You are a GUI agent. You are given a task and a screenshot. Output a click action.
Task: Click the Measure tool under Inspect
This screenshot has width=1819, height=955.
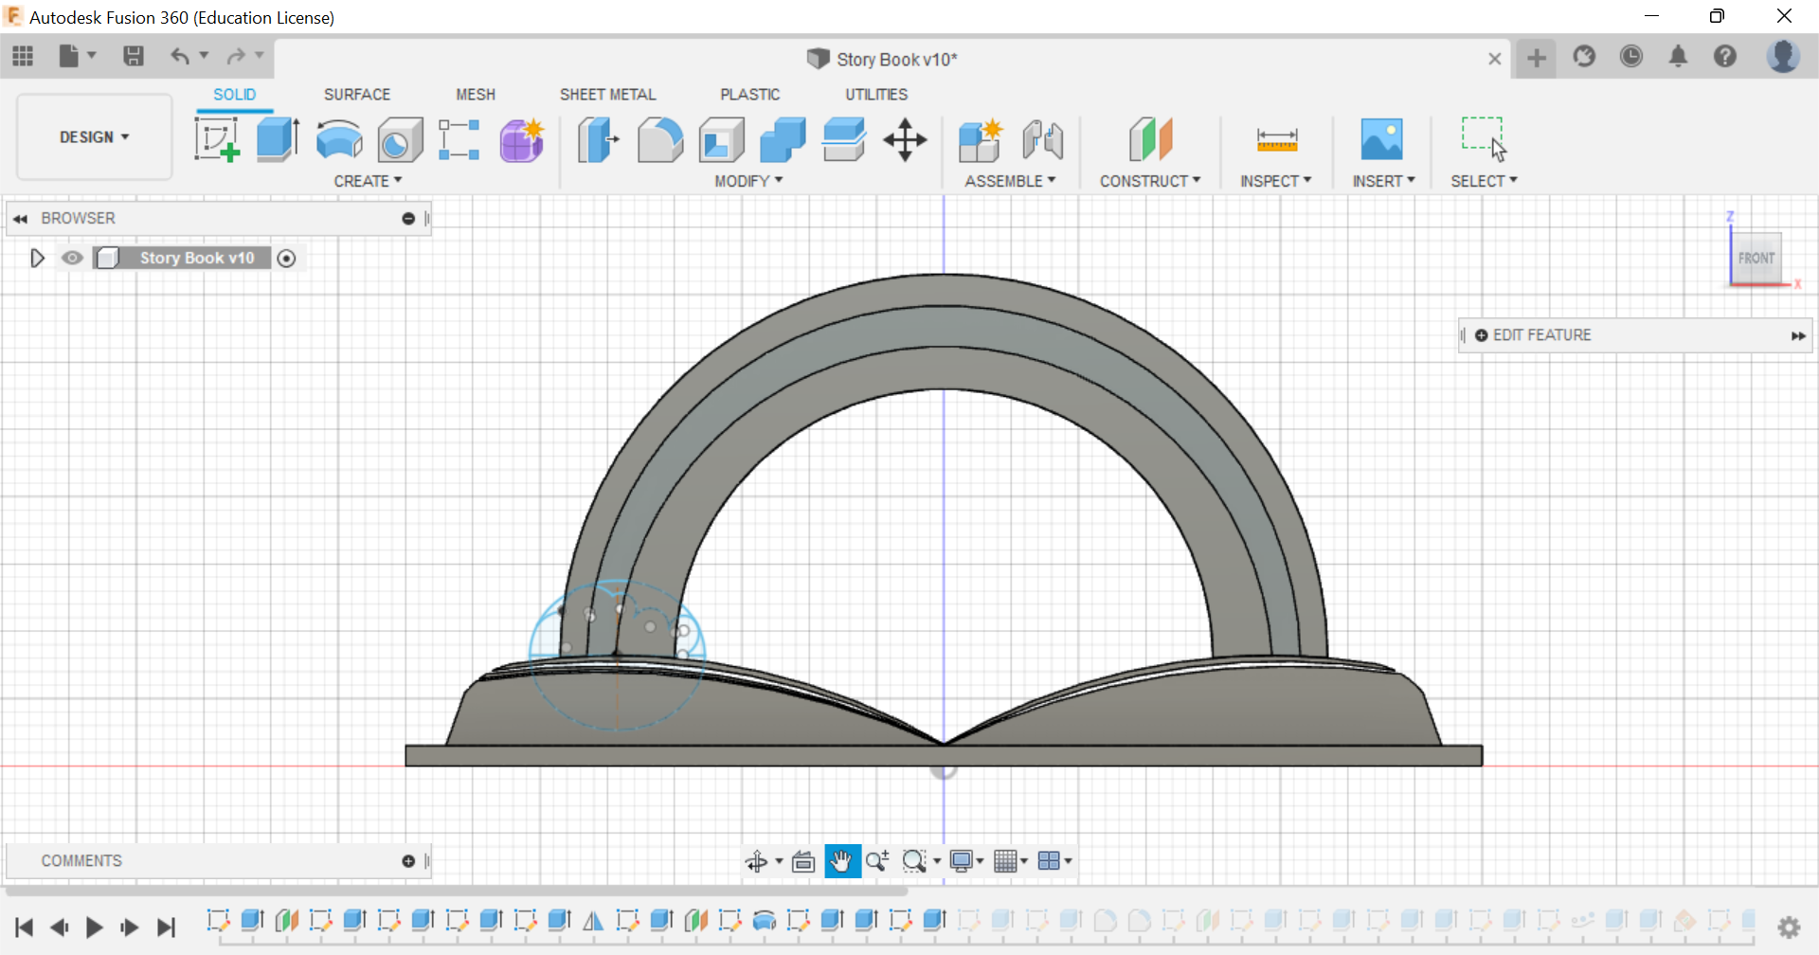click(1276, 140)
